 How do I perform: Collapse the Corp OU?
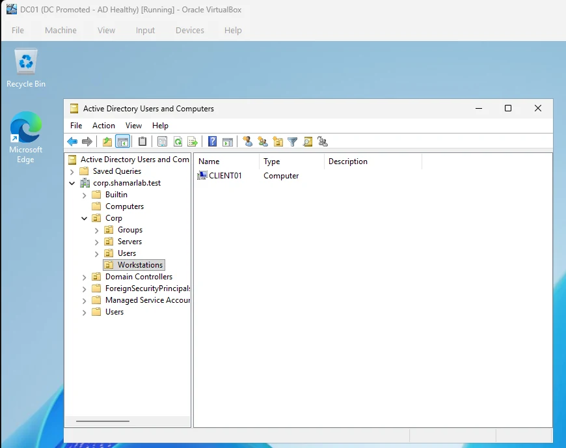pos(84,218)
